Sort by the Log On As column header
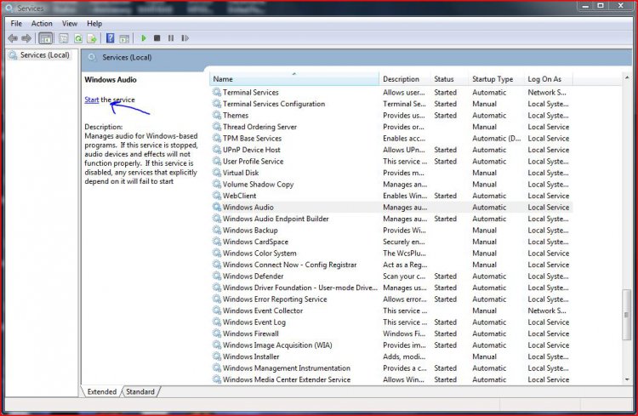This screenshot has width=638, height=416. [548, 79]
